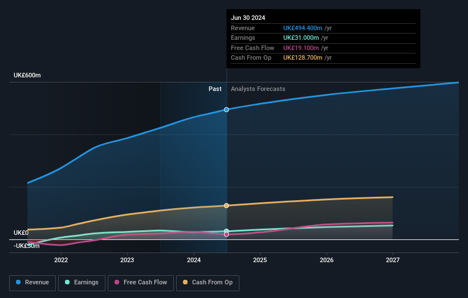Click the blue Revenue data point marker
The image size is (468, 298).
pos(226,110)
